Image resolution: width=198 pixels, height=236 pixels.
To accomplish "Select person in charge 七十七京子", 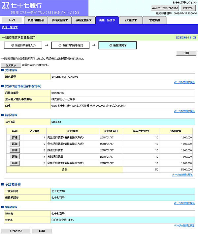I will [x=58, y=214].
